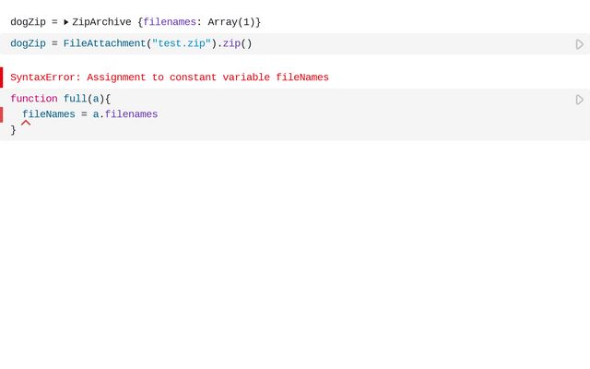Click the red error bar beside SyntaxError

click(x=2, y=77)
